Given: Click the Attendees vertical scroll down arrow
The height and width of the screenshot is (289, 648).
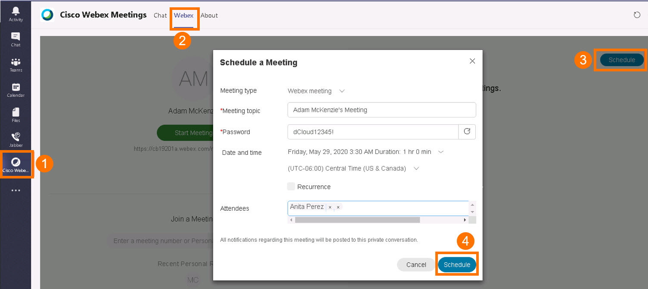Looking at the screenshot, I should [473, 212].
